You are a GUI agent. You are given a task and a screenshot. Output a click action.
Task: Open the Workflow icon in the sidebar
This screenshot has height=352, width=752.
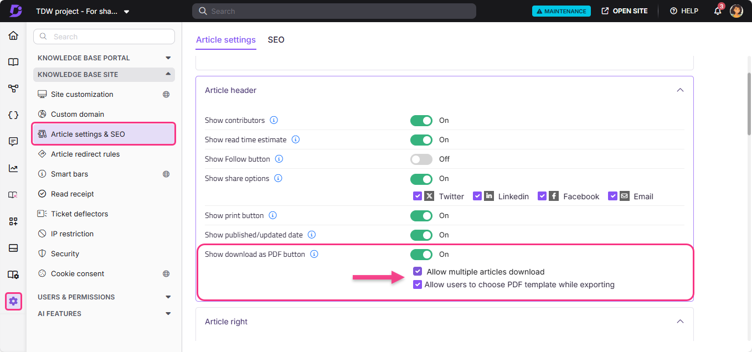pyautogui.click(x=13, y=88)
